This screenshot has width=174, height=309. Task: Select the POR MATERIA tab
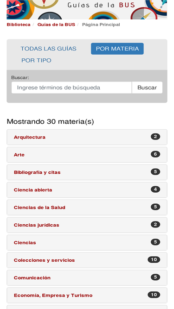click(117, 49)
